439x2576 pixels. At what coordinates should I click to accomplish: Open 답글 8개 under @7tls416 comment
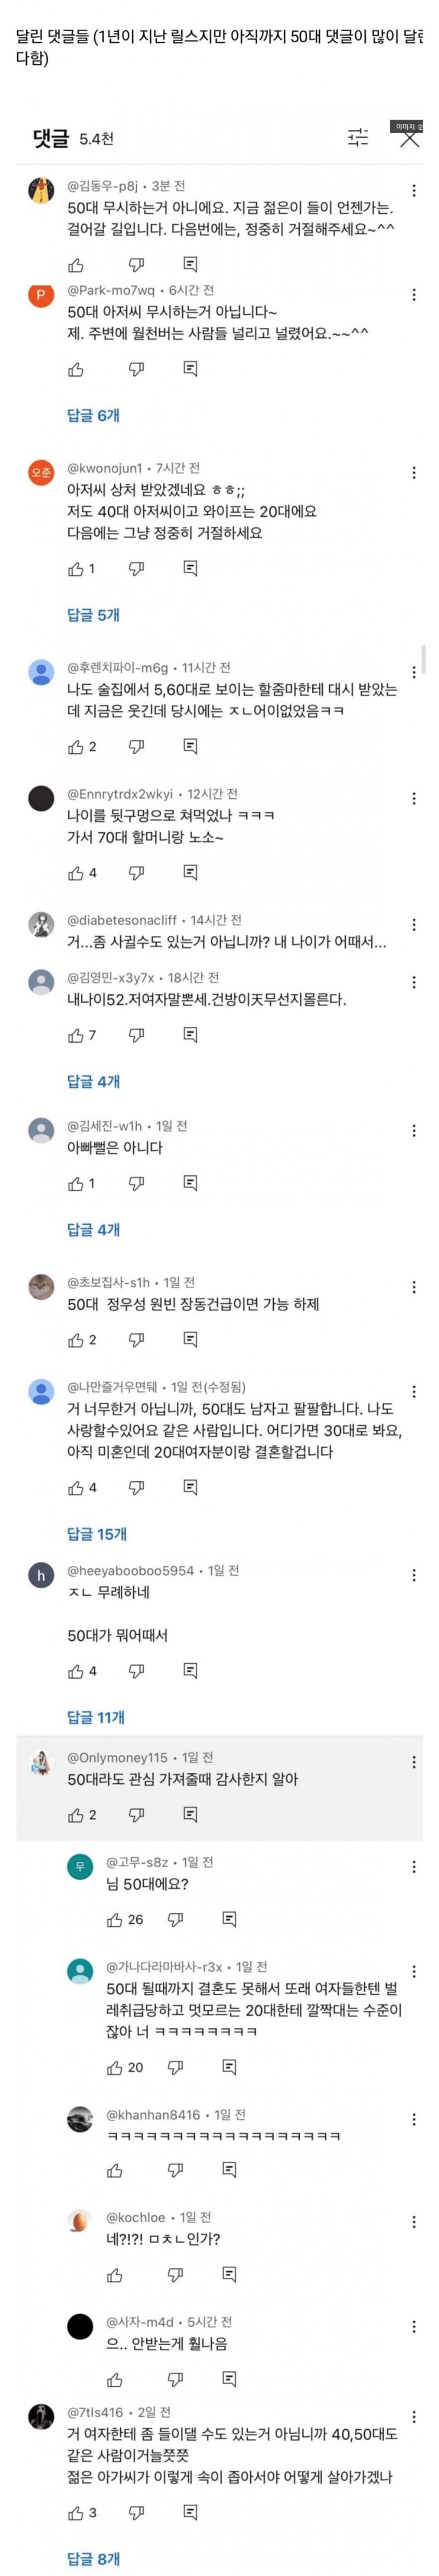tap(93, 2558)
